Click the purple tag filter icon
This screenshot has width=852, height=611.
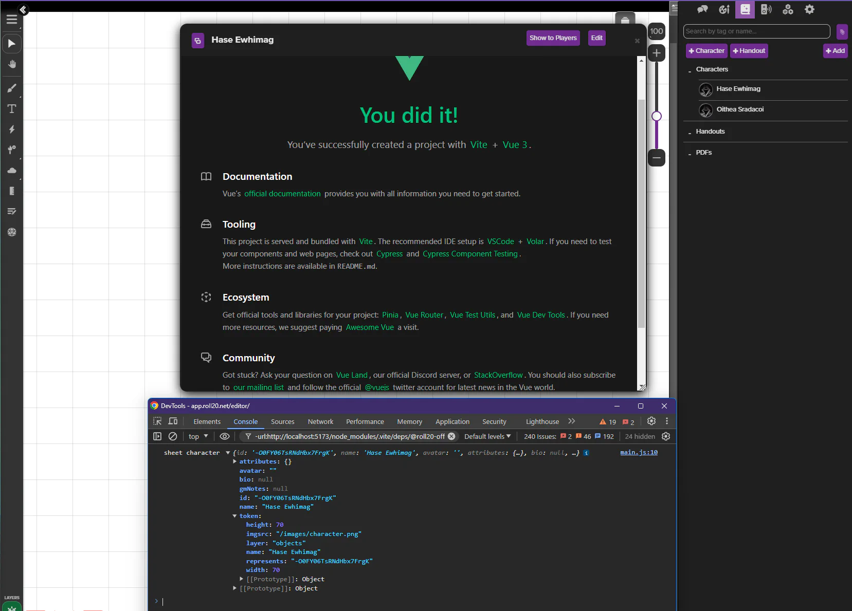pyautogui.click(x=842, y=32)
